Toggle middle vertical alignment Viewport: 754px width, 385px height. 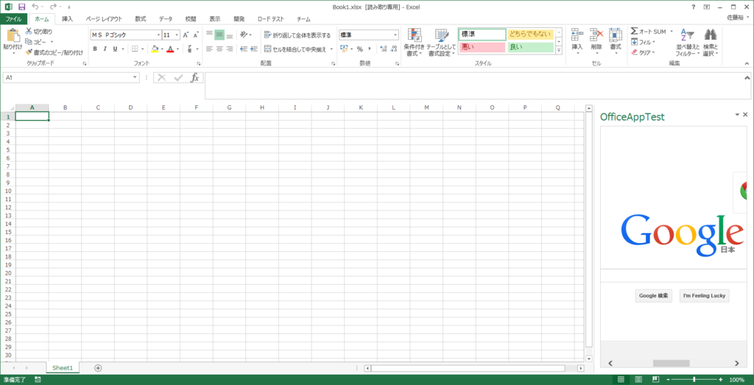[219, 35]
